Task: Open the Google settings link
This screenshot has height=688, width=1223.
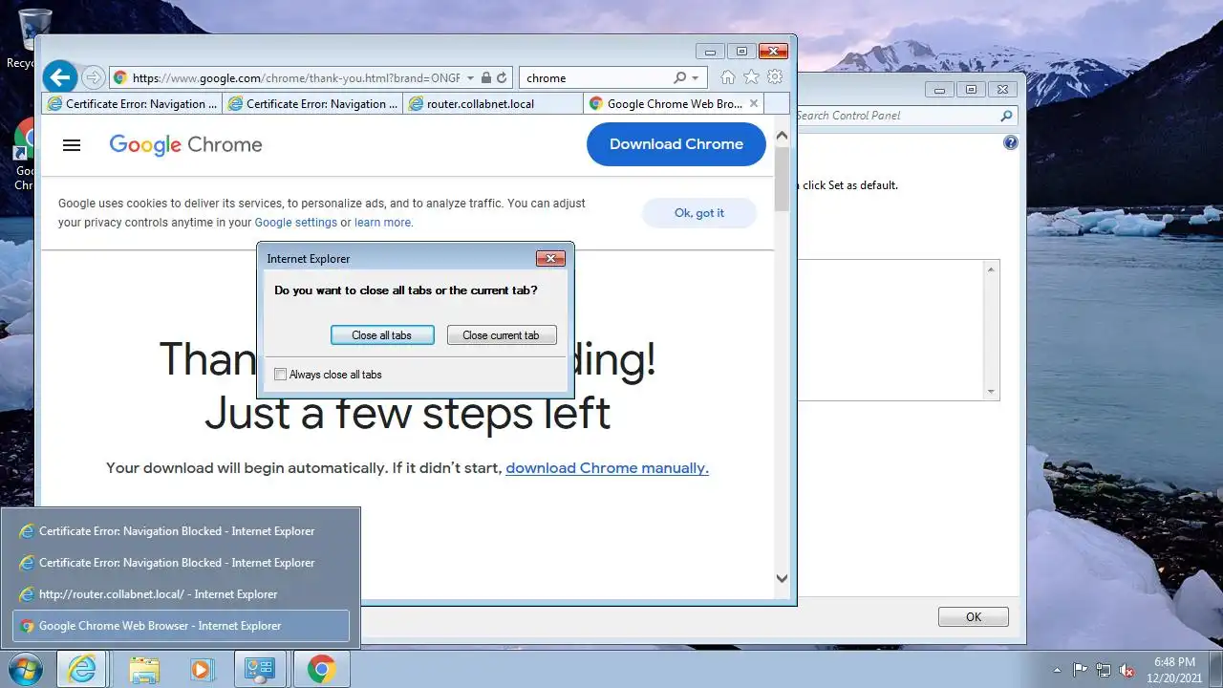Action: (296, 223)
